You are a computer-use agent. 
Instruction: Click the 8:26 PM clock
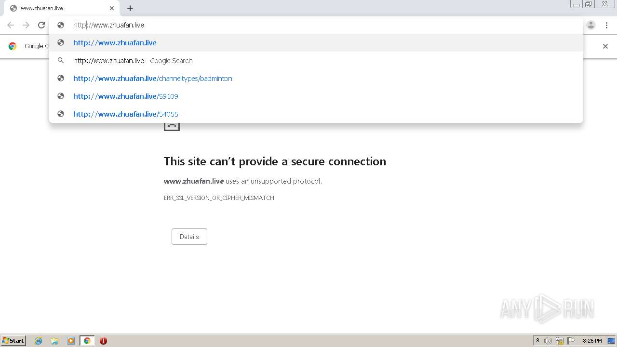click(592, 341)
